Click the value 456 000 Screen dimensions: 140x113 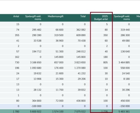tap(125, 101)
